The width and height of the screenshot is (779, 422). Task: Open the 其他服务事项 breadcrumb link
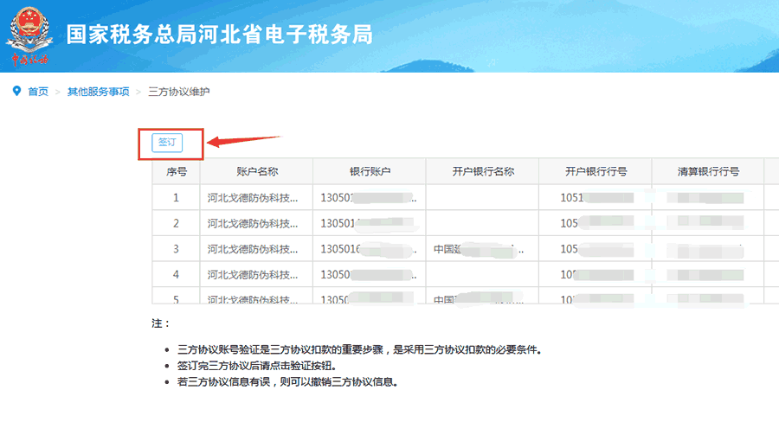[99, 92]
